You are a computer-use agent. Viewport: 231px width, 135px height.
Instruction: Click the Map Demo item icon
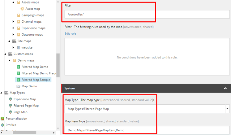[x=18, y=86]
